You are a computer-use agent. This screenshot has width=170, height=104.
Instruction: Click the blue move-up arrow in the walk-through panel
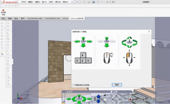click(x=99, y=96)
